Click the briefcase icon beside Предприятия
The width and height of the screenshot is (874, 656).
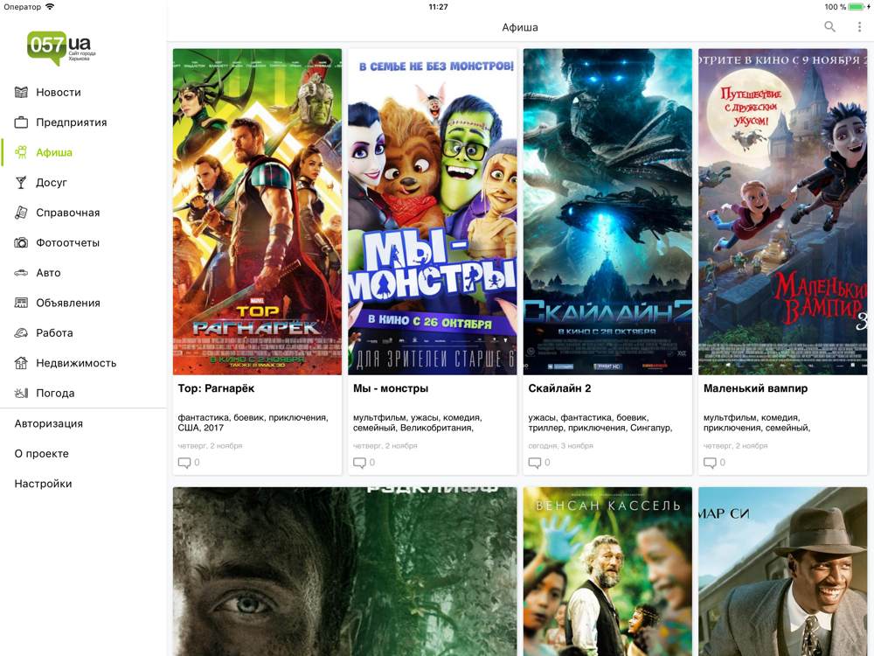coord(21,122)
